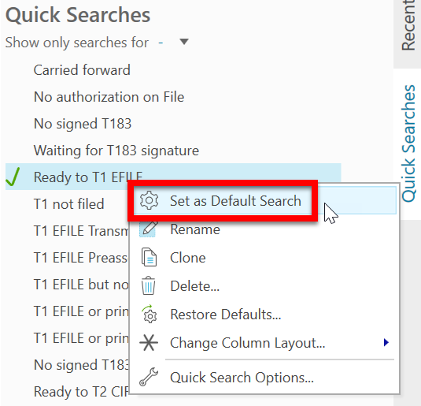Select Waiting for T183 signature search
The width and height of the screenshot is (421, 406).
click(116, 151)
